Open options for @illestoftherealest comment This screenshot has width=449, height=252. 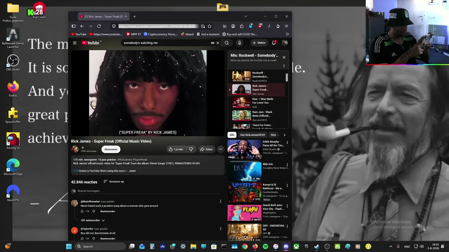click(221, 201)
